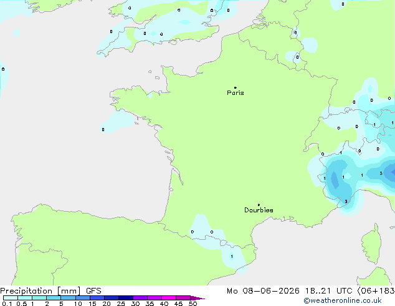Click the '50' legend scale number
Screen dimensions: 395x306
193,304
